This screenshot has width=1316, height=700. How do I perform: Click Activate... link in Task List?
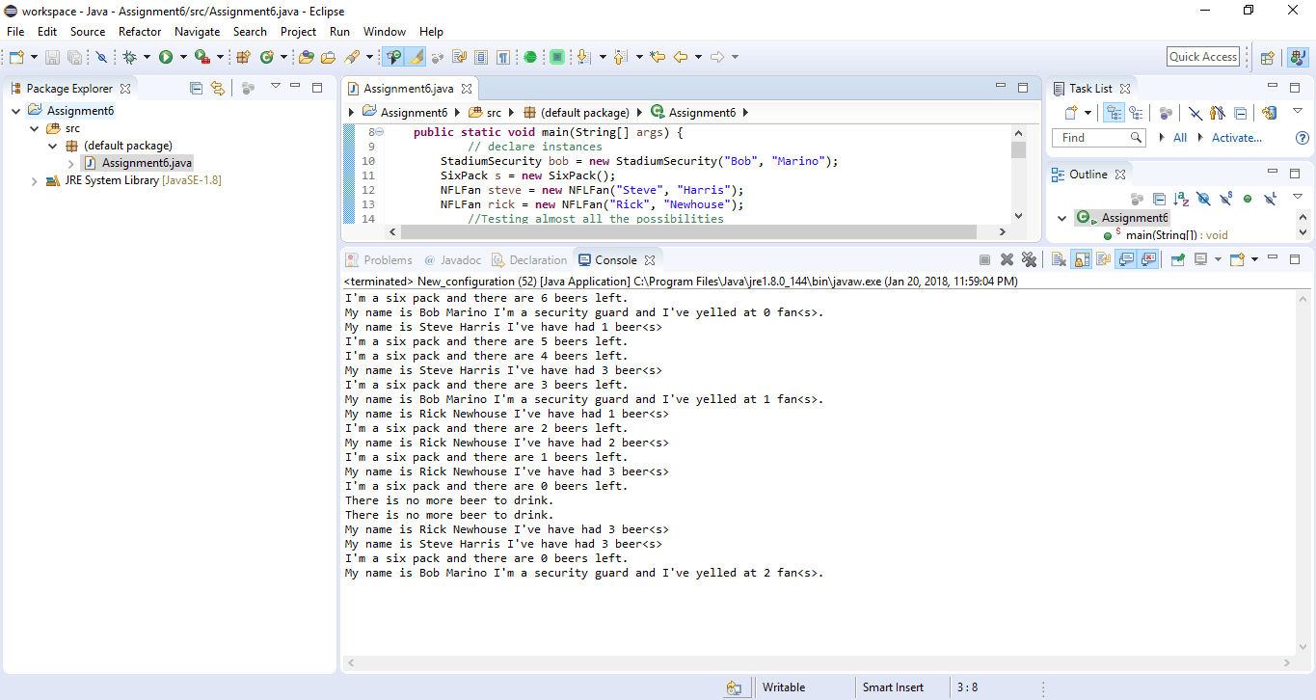(x=1237, y=138)
